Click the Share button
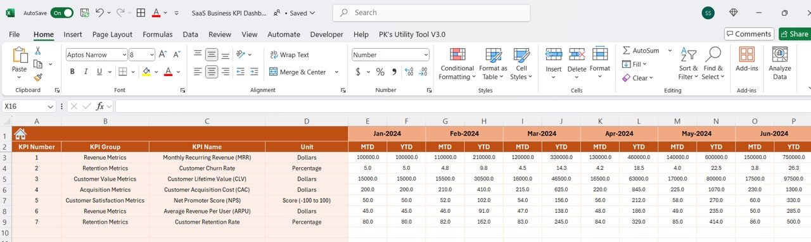This screenshot has height=242, width=811. 795,34
